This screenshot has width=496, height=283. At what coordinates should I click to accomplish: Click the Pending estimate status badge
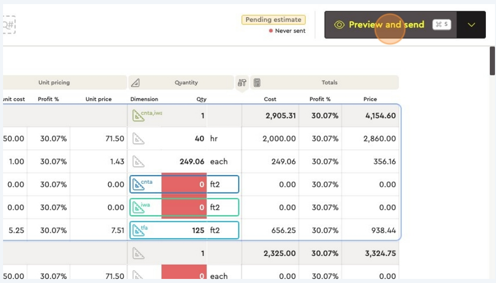pos(273,20)
